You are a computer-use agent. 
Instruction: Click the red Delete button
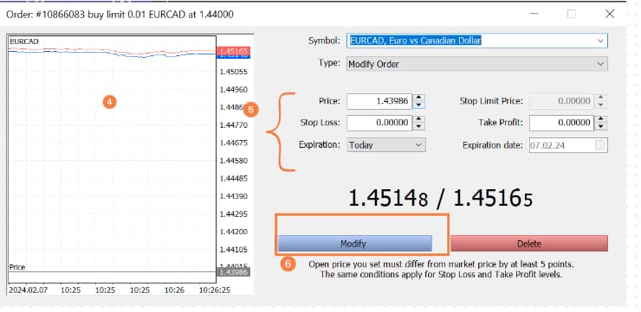click(x=529, y=244)
